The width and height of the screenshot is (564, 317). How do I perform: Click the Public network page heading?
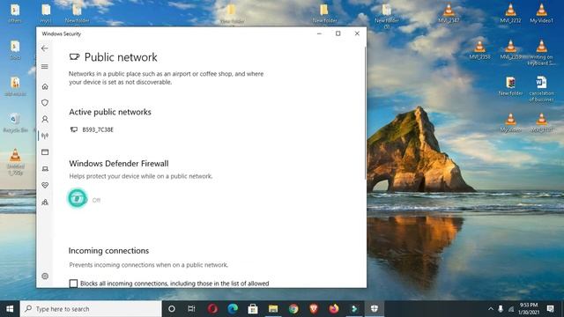[121, 57]
